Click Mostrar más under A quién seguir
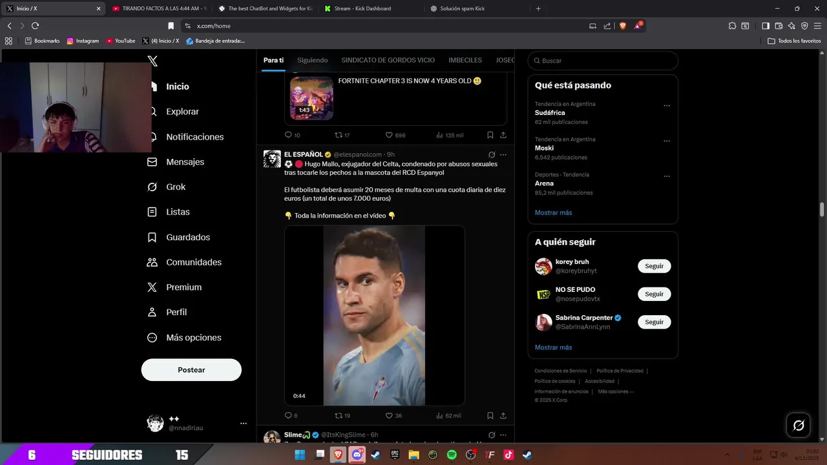This screenshot has width=827, height=465. coord(553,347)
